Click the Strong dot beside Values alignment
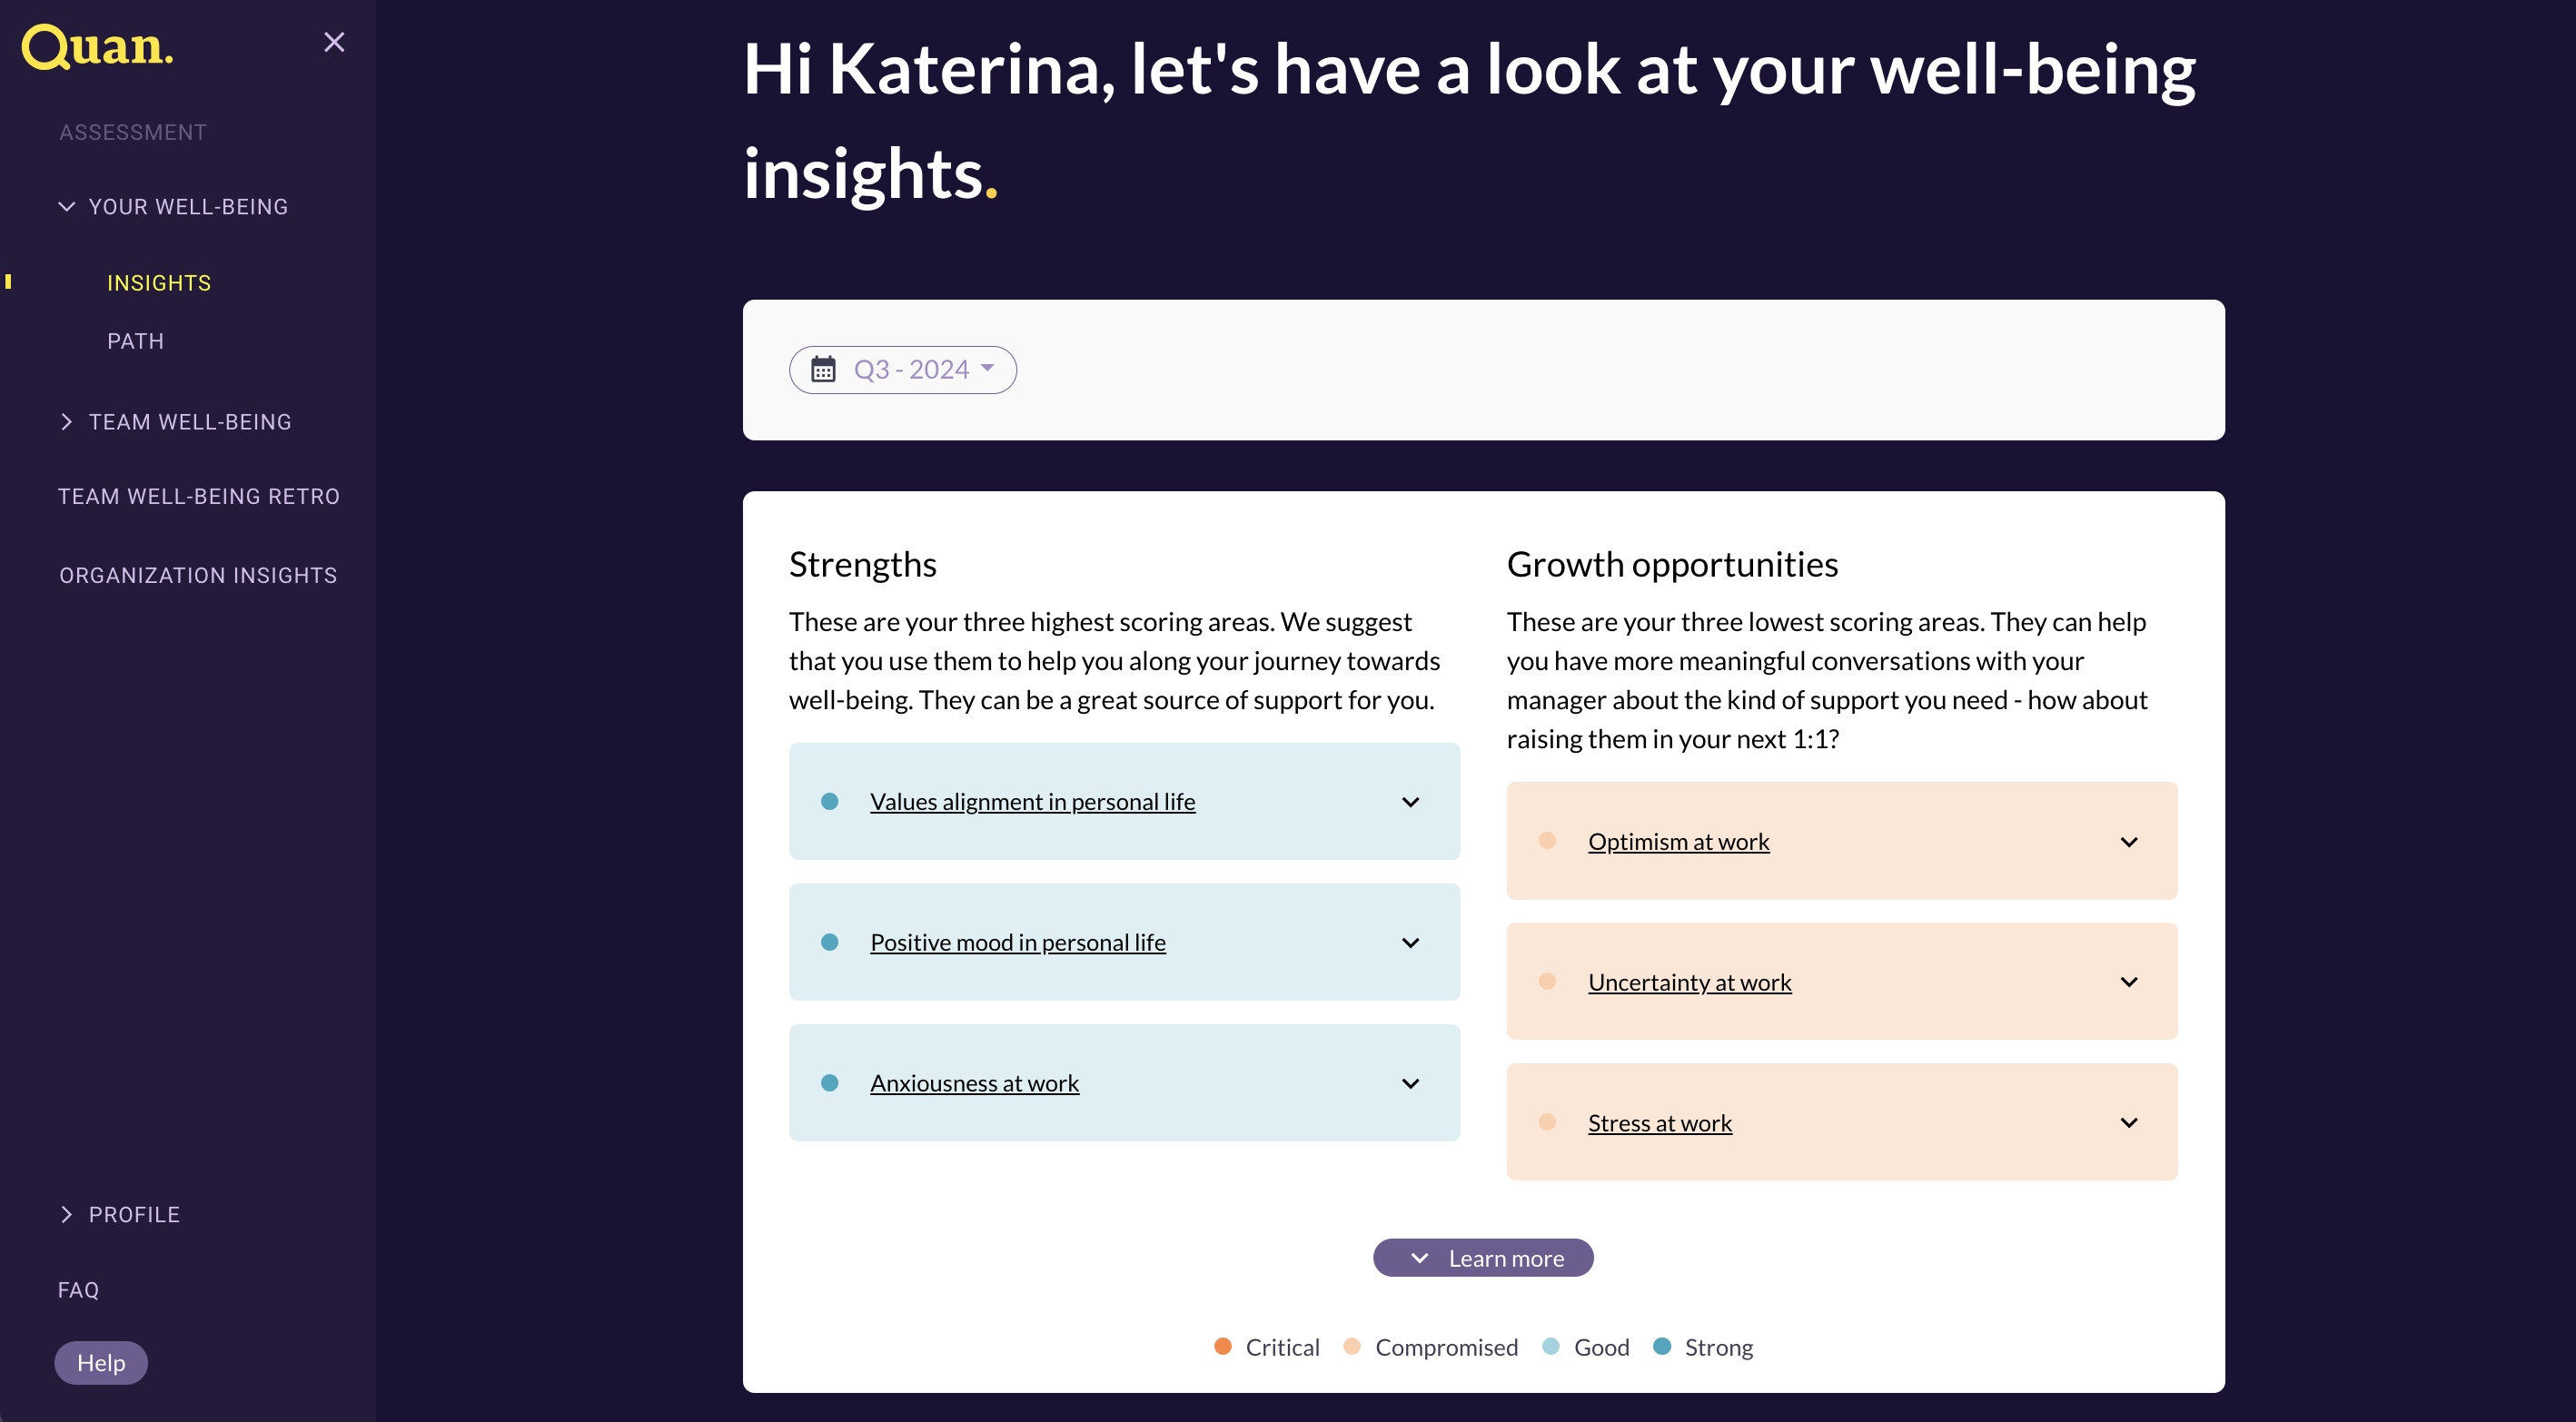2576x1422 pixels. (829, 801)
